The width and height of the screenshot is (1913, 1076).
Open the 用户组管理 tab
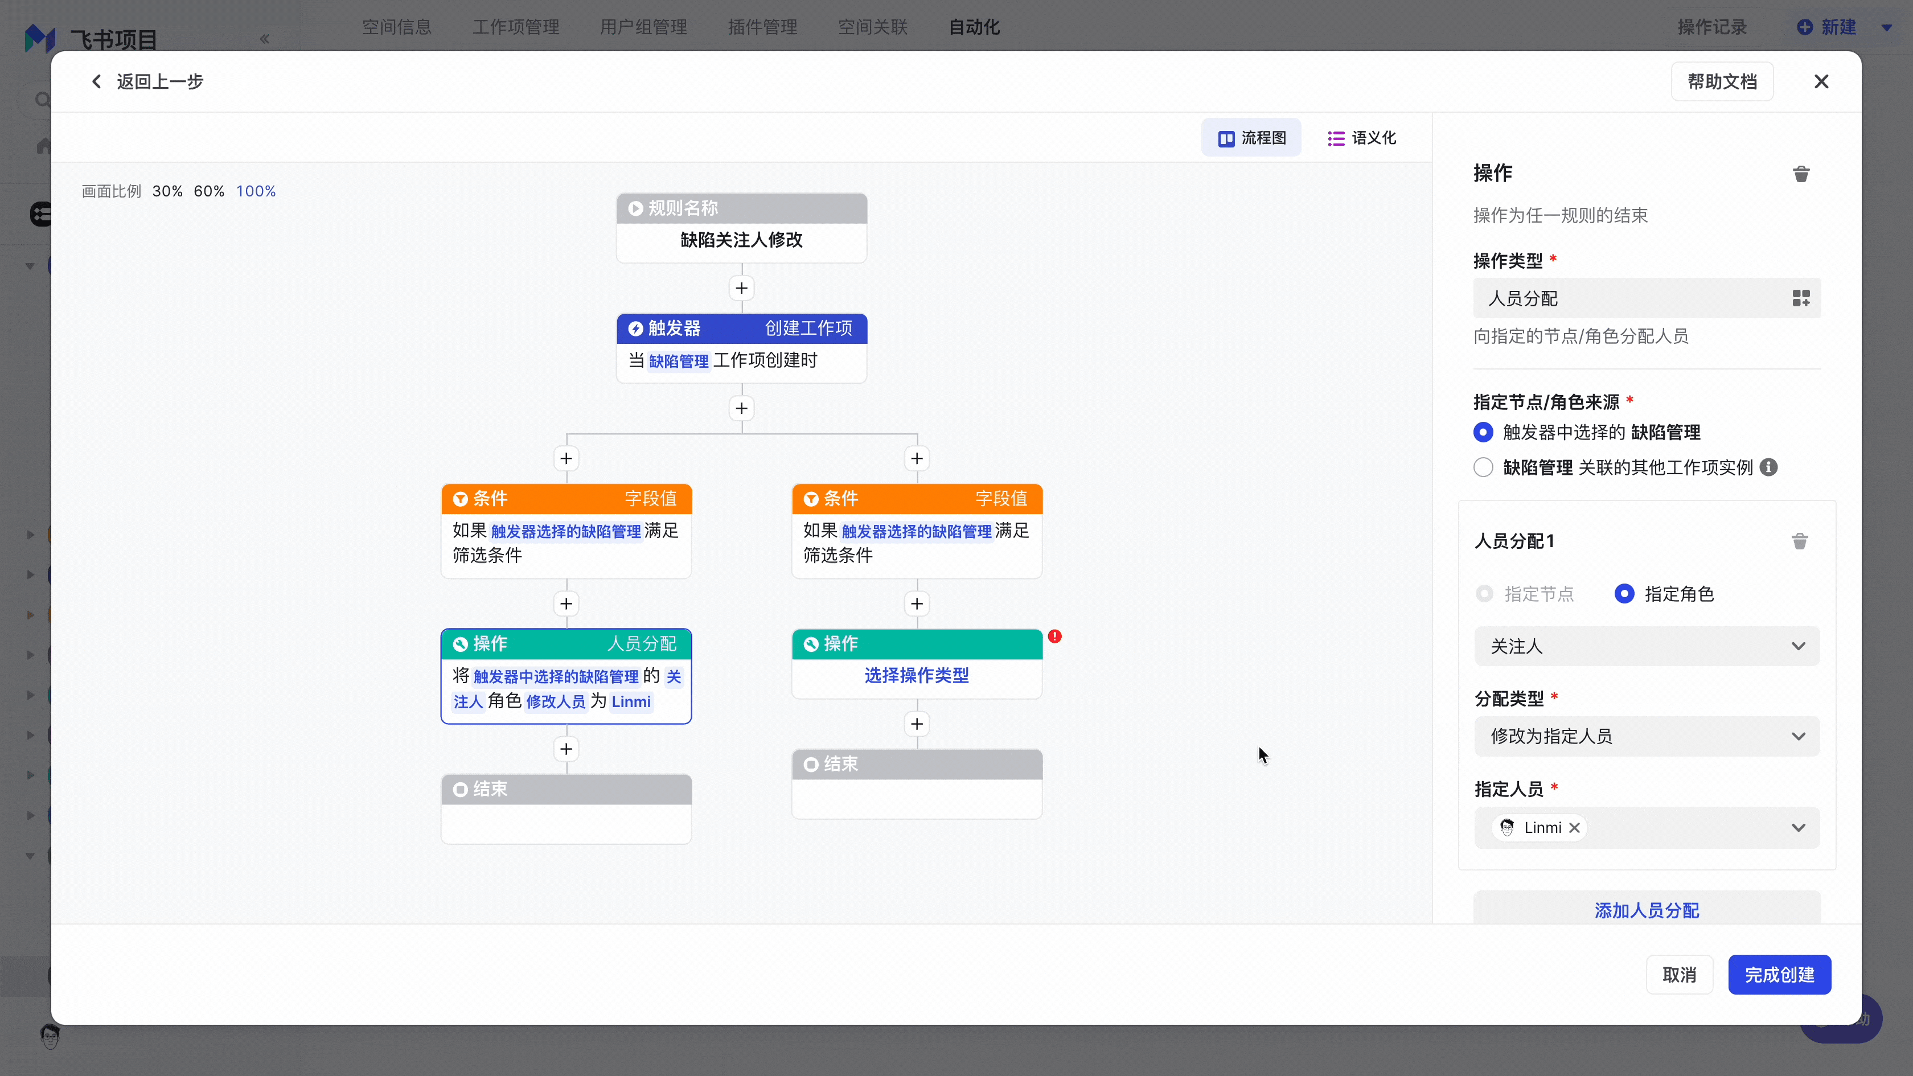(643, 27)
